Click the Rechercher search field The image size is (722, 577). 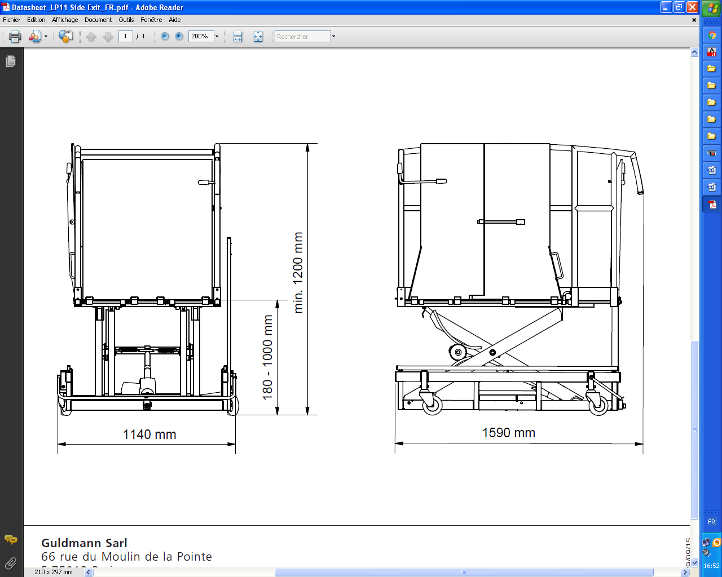pos(302,37)
